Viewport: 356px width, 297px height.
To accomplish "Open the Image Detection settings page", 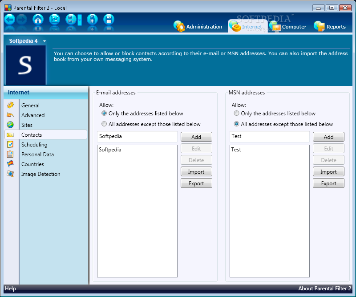I will [40, 174].
